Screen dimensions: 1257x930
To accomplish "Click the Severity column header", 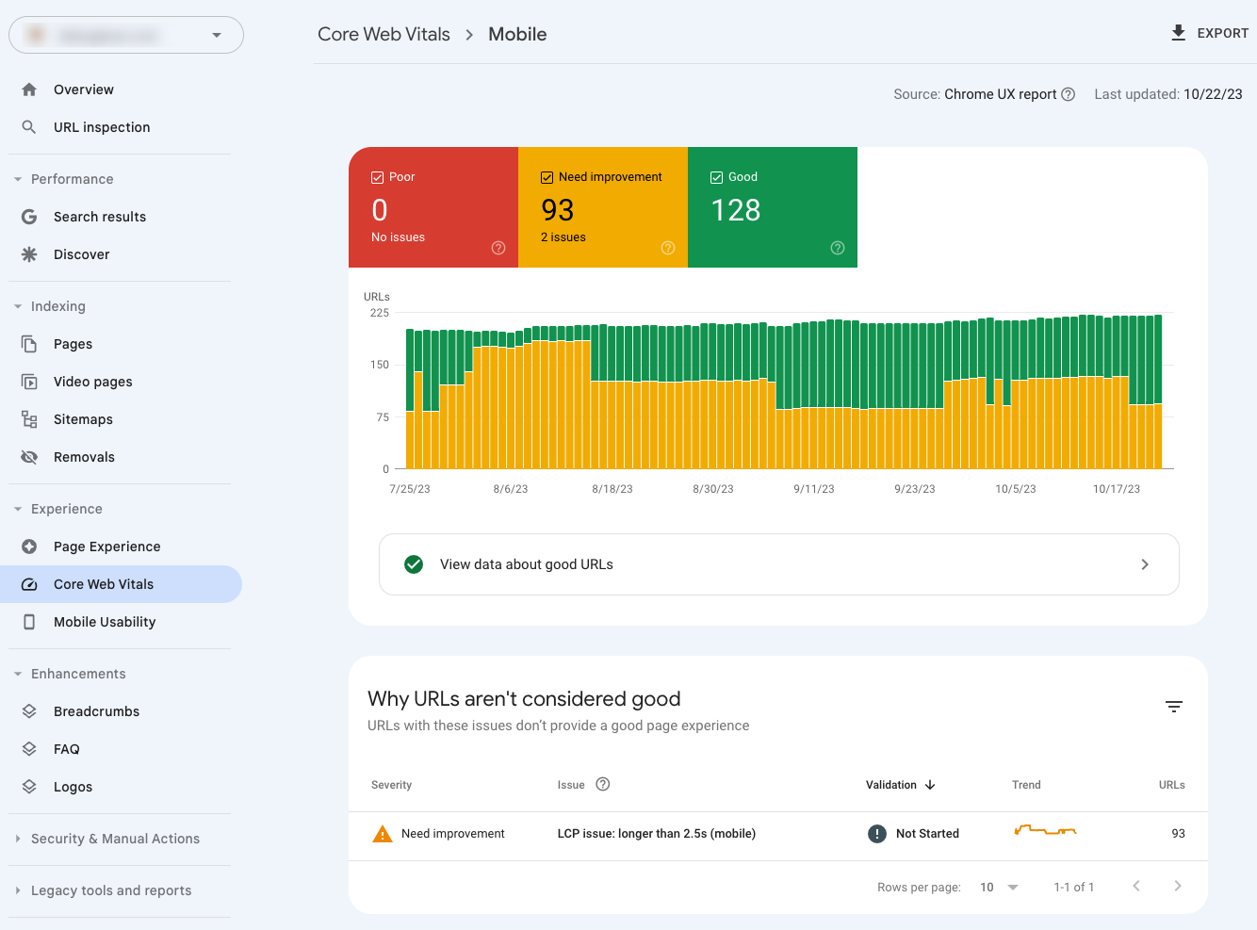I will pos(391,785).
